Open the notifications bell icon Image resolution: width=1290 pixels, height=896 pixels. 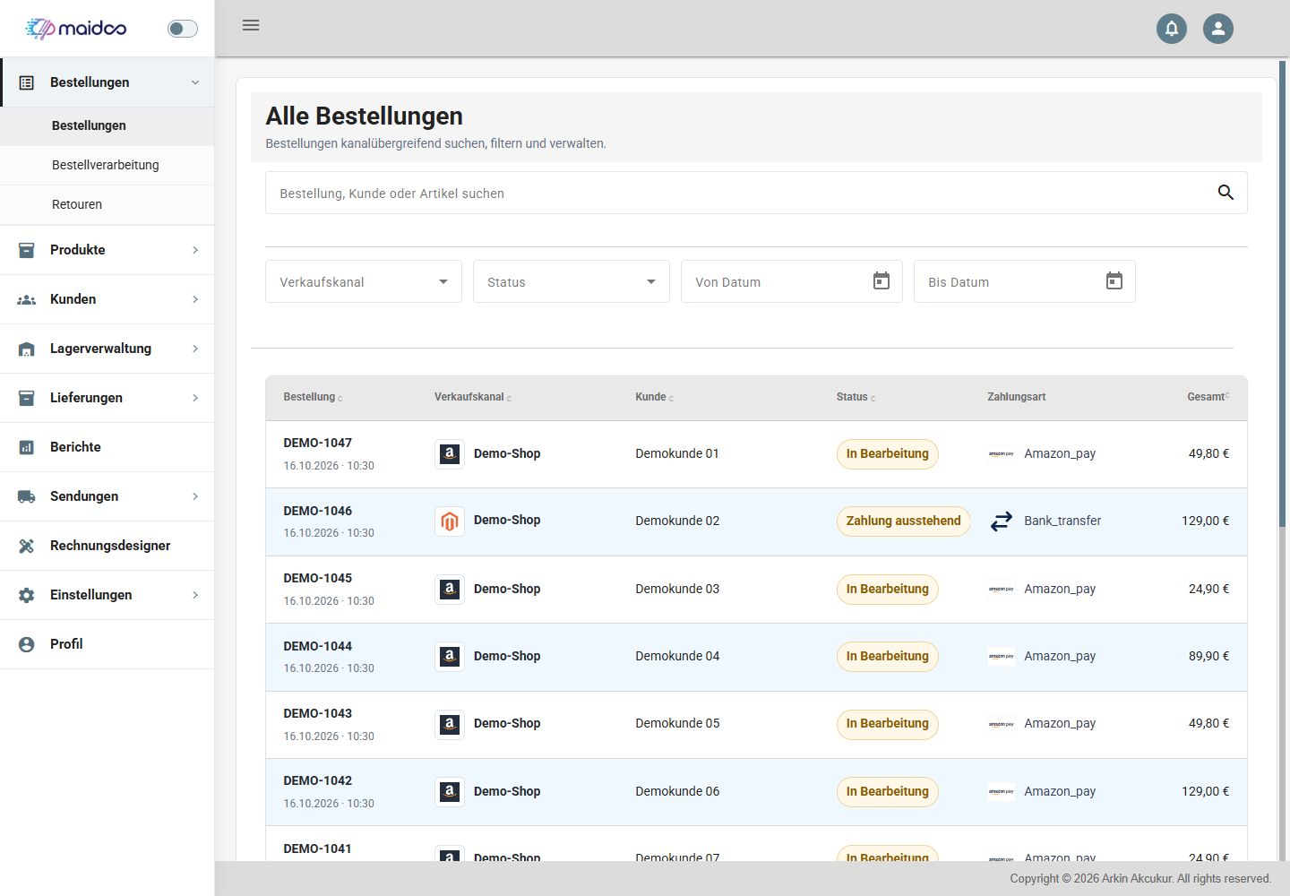(1172, 29)
